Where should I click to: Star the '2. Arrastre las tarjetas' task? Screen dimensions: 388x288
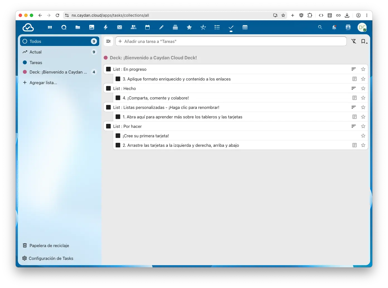(x=363, y=145)
